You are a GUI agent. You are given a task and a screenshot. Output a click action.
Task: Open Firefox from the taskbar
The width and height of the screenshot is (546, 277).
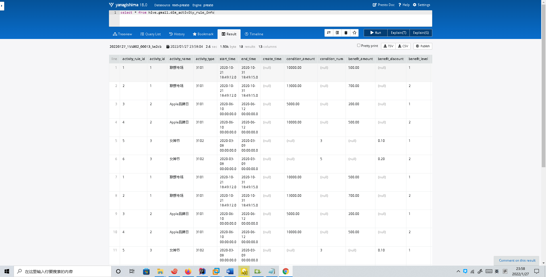click(188, 271)
